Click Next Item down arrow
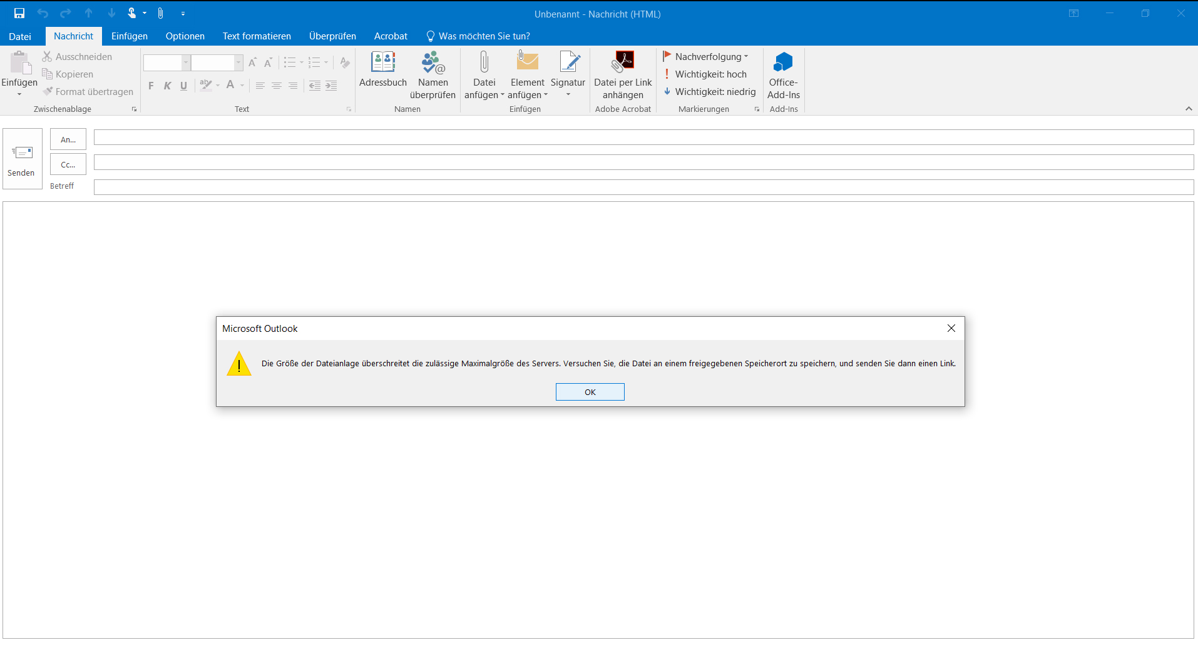Viewport: 1198px width, 645px height. pos(111,13)
